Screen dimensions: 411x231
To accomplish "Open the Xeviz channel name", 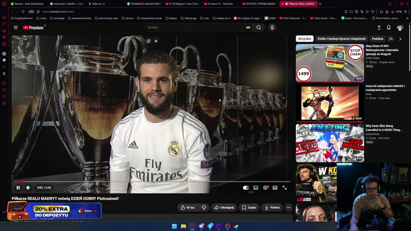I will click(368, 94).
